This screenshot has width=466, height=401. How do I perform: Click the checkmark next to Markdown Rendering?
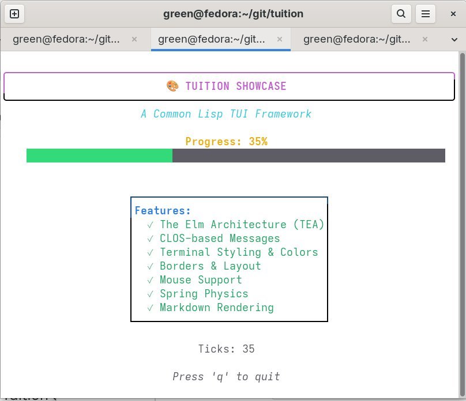click(150, 308)
